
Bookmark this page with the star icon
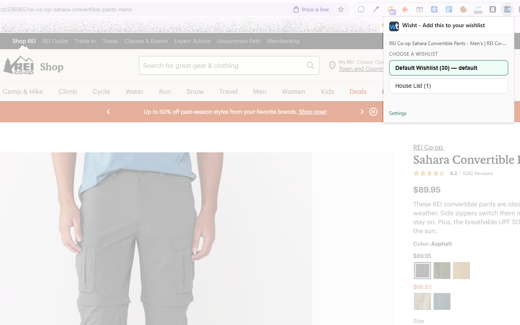click(341, 9)
